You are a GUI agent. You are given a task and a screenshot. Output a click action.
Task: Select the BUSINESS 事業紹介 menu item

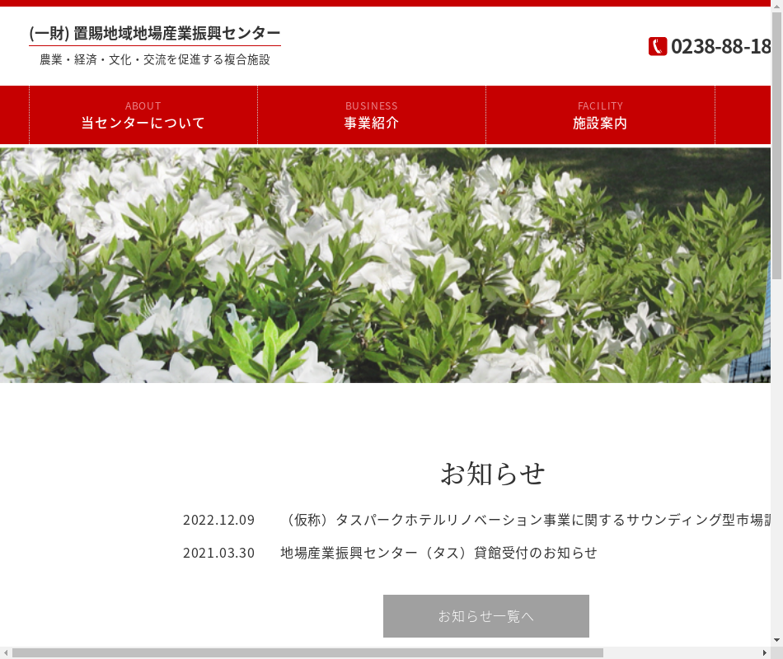tap(372, 115)
